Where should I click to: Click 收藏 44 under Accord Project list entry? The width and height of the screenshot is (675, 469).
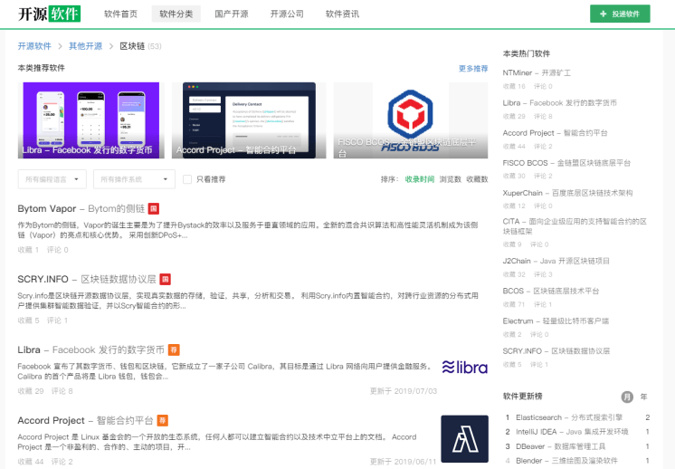coord(31,462)
